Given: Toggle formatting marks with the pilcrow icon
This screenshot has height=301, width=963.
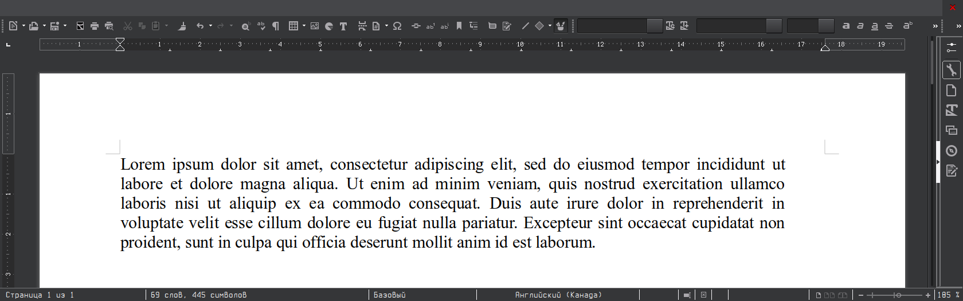Looking at the screenshot, I should (x=276, y=26).
